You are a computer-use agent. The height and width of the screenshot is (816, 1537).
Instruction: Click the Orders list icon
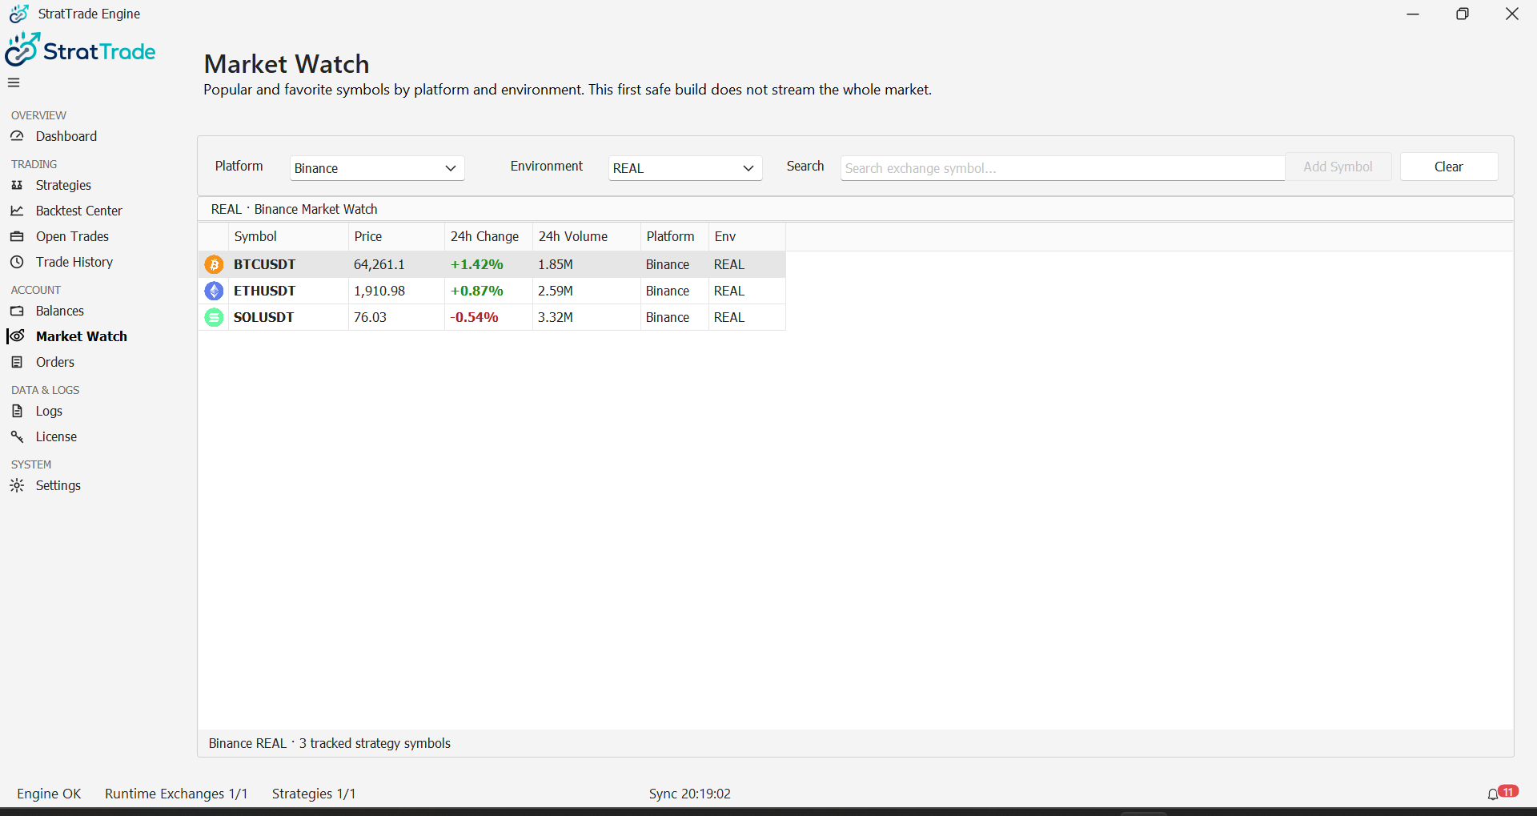pos(17,362)
